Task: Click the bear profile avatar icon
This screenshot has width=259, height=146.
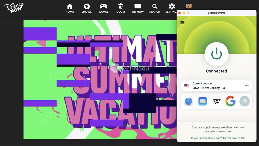Action: (189, 6)
